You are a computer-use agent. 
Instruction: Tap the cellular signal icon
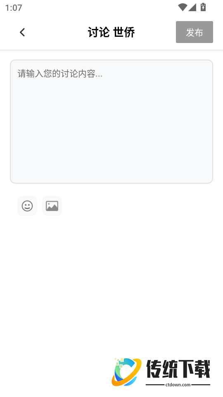click(192, 7)
